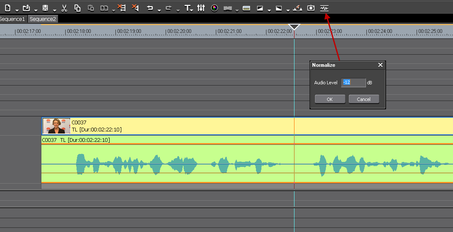Click the red horizontal line in audio clip
The width and height of the screenshot is (453, 232).
click(247, 173)
